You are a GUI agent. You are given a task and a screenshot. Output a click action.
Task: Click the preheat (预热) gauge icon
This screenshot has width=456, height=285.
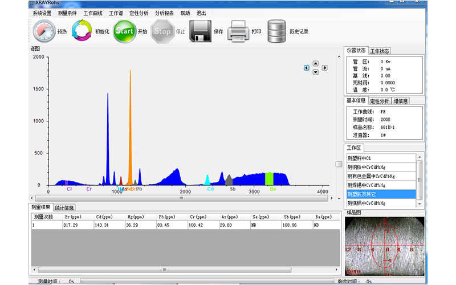(43, 31)
